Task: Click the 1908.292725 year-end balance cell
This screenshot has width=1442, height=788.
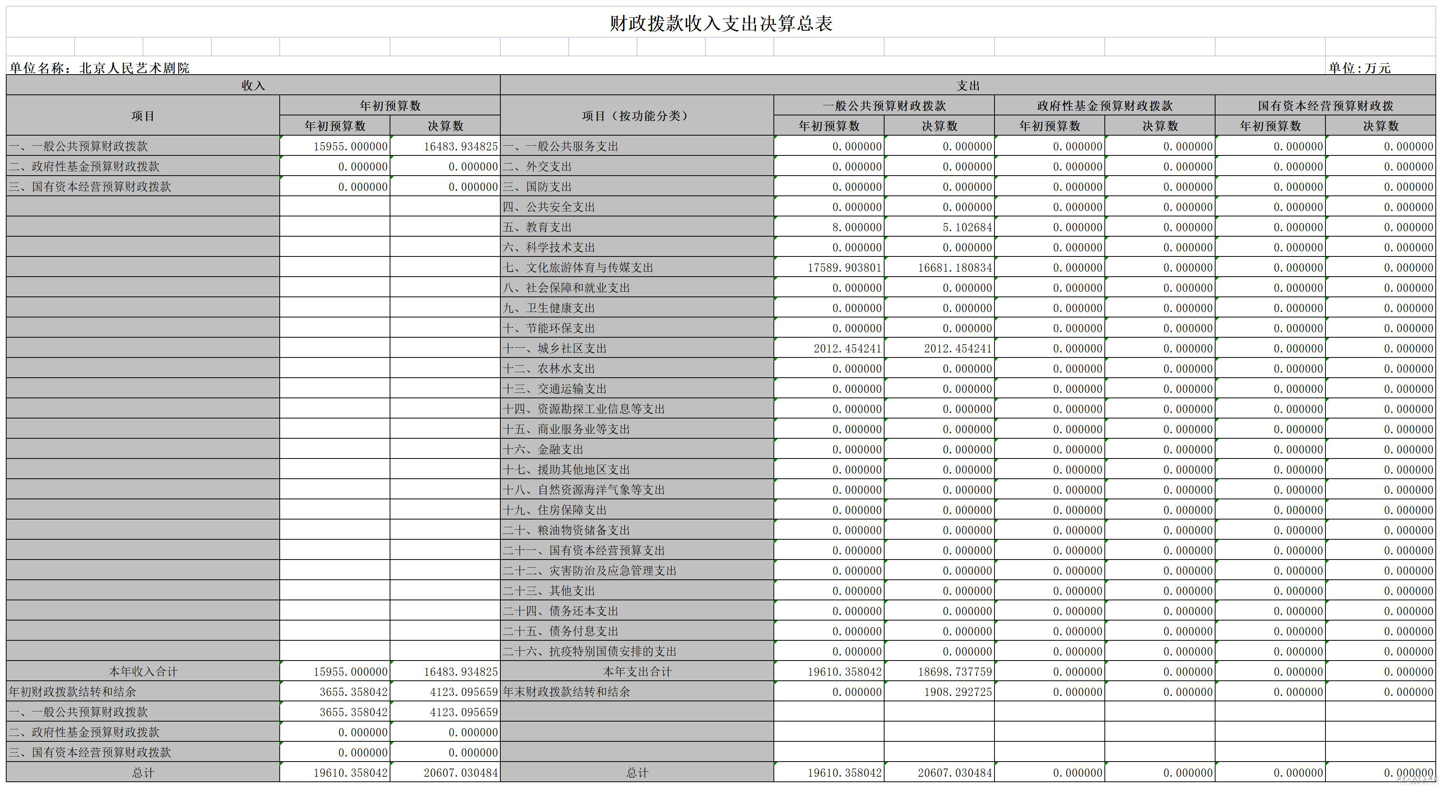Action: pyautogui.click(x=939, y=691)
